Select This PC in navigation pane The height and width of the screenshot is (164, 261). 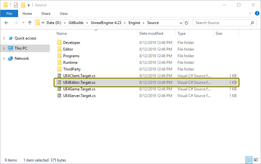[x=21, y=48]
